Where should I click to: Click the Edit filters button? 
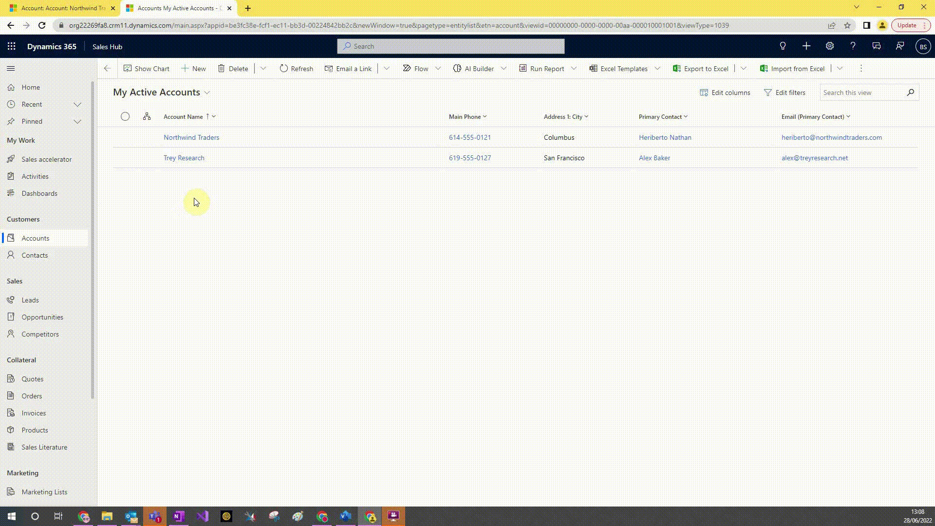(x=785, y=93)
